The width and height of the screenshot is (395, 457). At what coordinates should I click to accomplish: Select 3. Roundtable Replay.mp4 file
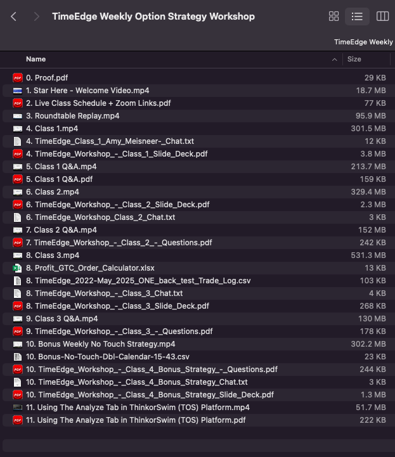click(x=72, y=116)
